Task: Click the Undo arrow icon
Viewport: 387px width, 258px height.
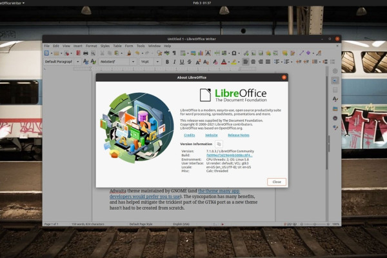Action: [x=137, y=53]
